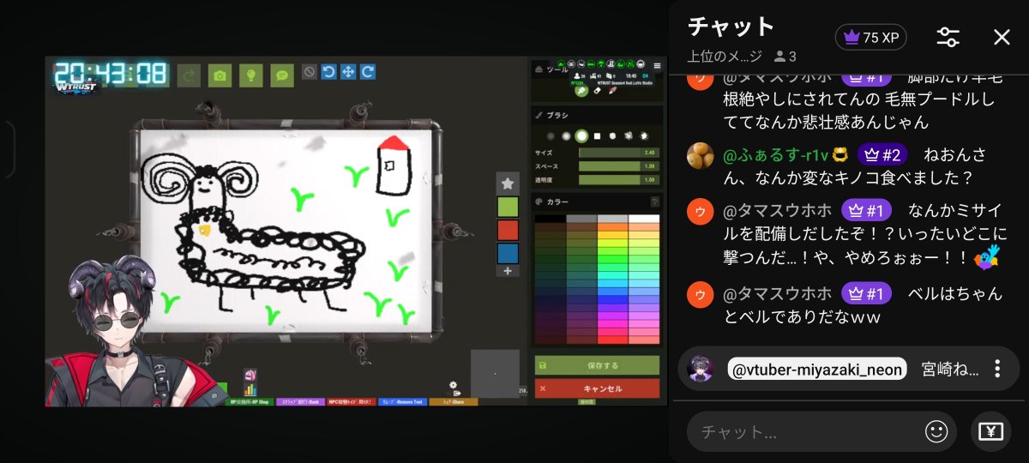
Task: Click the 宮崎ね… pinned channel name
Action: tap(950, 369)
